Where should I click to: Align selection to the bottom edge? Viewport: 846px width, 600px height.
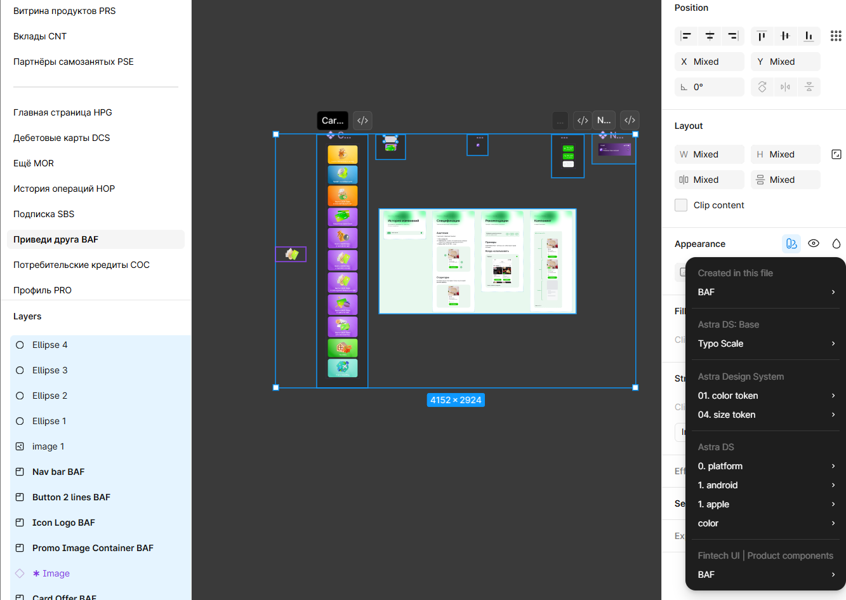pos(809,36)
